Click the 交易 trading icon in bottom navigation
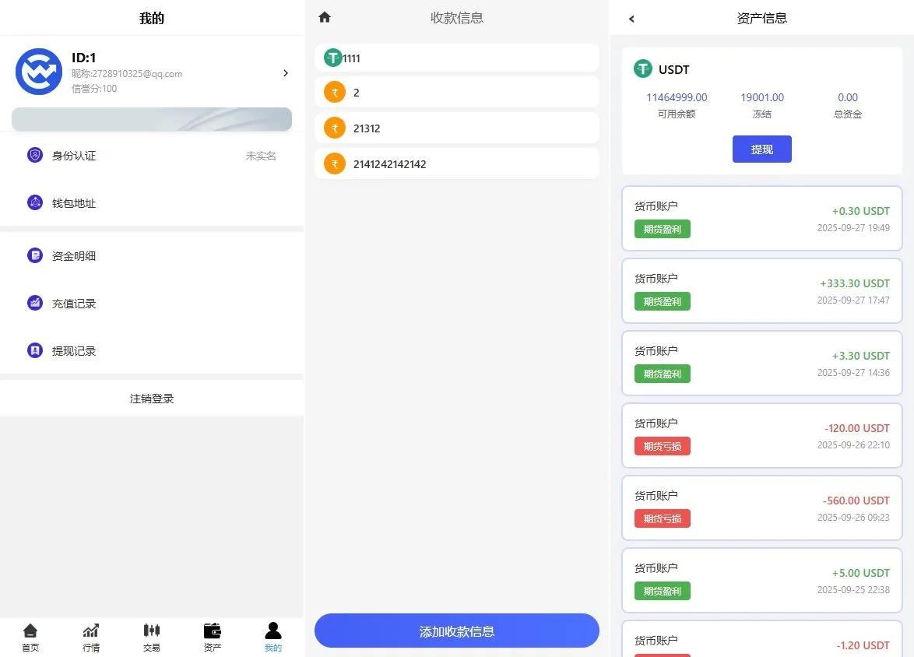This screenshot has width=914, height=657. [152, 631]
